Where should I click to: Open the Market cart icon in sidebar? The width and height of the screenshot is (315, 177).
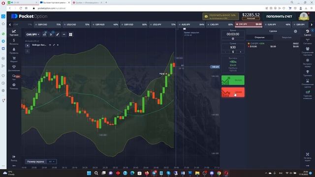14,59
